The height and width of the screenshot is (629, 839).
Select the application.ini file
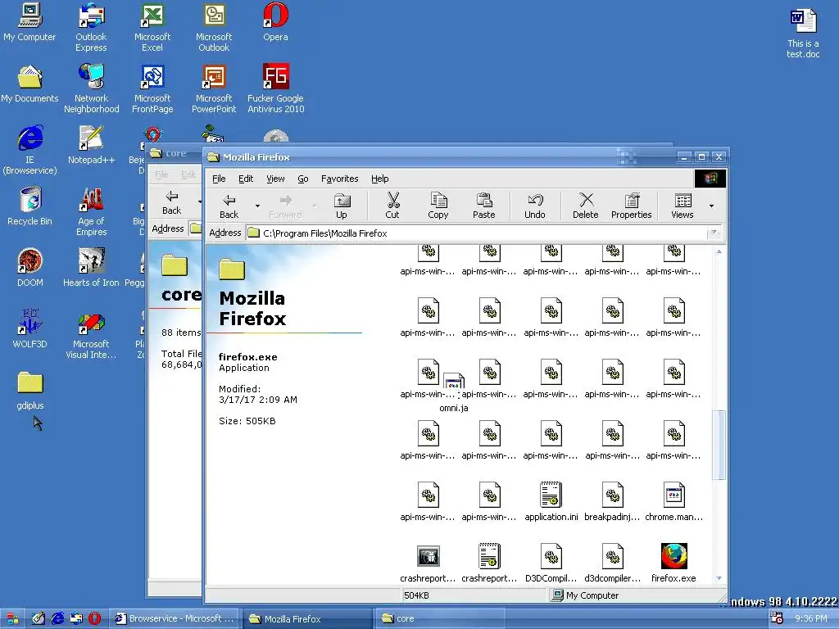(551, 500)
